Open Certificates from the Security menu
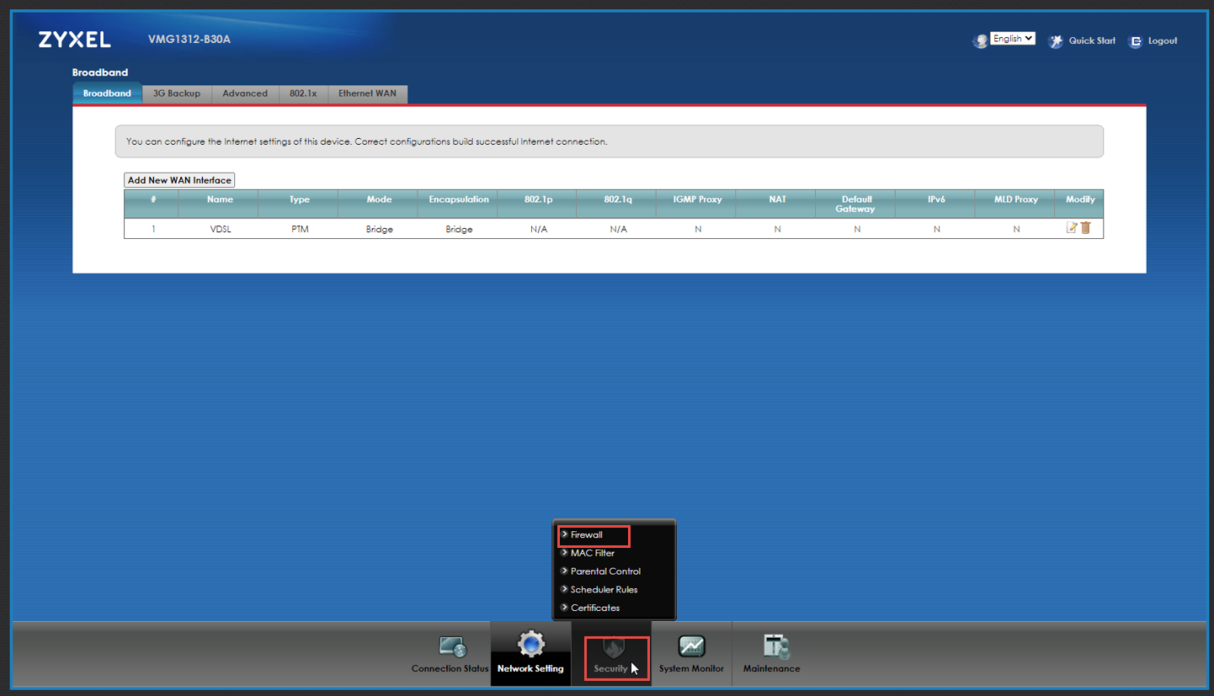The image size is (1214, 696). 594,608
